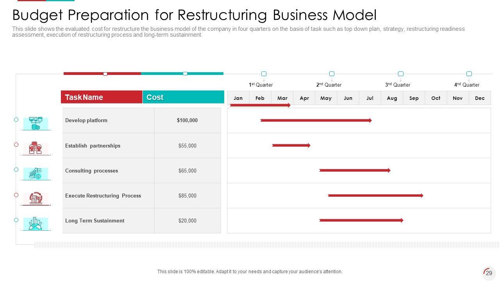Select the Execute Restructuring Process timeline arrow

375,196
